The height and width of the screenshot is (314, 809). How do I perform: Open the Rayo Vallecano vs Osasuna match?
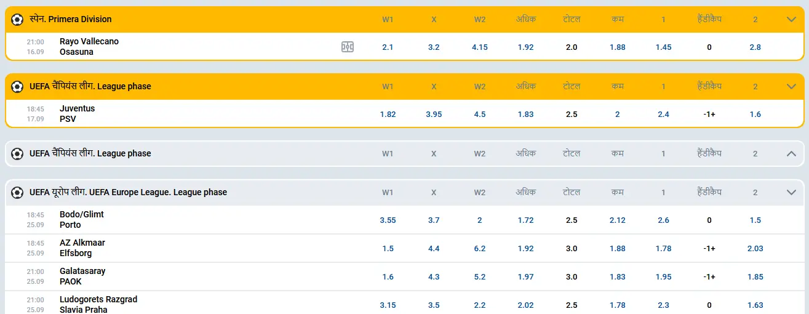pyautogui.click(x=89, y=47)
